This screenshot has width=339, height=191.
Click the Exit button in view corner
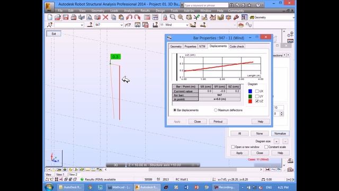point(53,33)
